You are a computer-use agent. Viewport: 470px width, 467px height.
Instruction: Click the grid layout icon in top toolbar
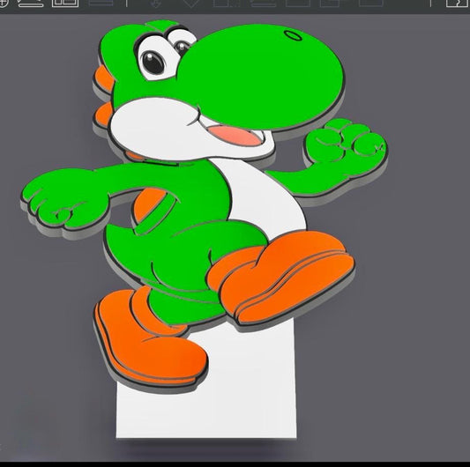[65, 3]
